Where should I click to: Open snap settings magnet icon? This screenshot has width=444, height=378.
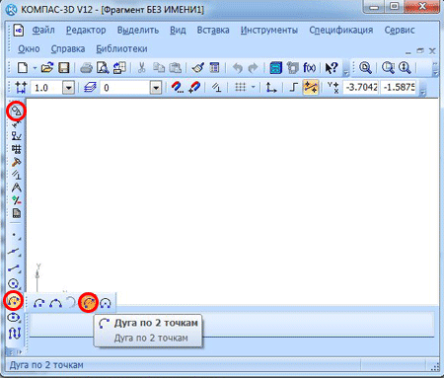[x=178, y=88]
